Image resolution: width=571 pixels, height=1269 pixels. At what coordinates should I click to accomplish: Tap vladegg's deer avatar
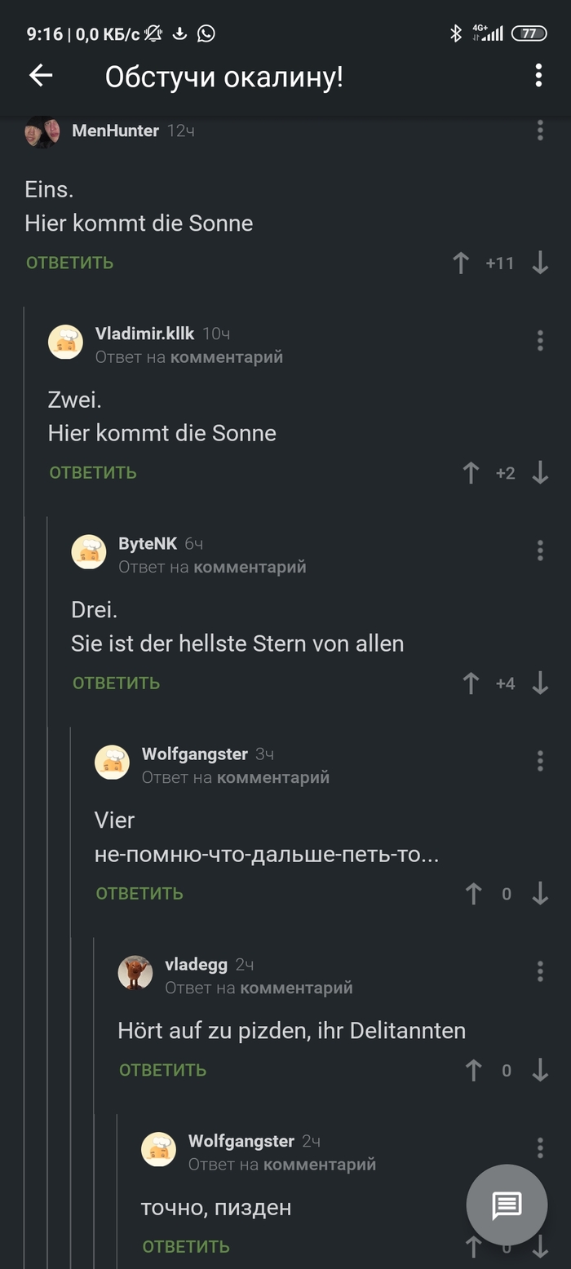click(x=135, y=971)
